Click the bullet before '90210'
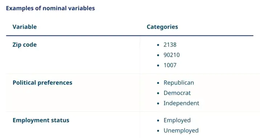This screenshot has width=260, height=138. (158, 55)
